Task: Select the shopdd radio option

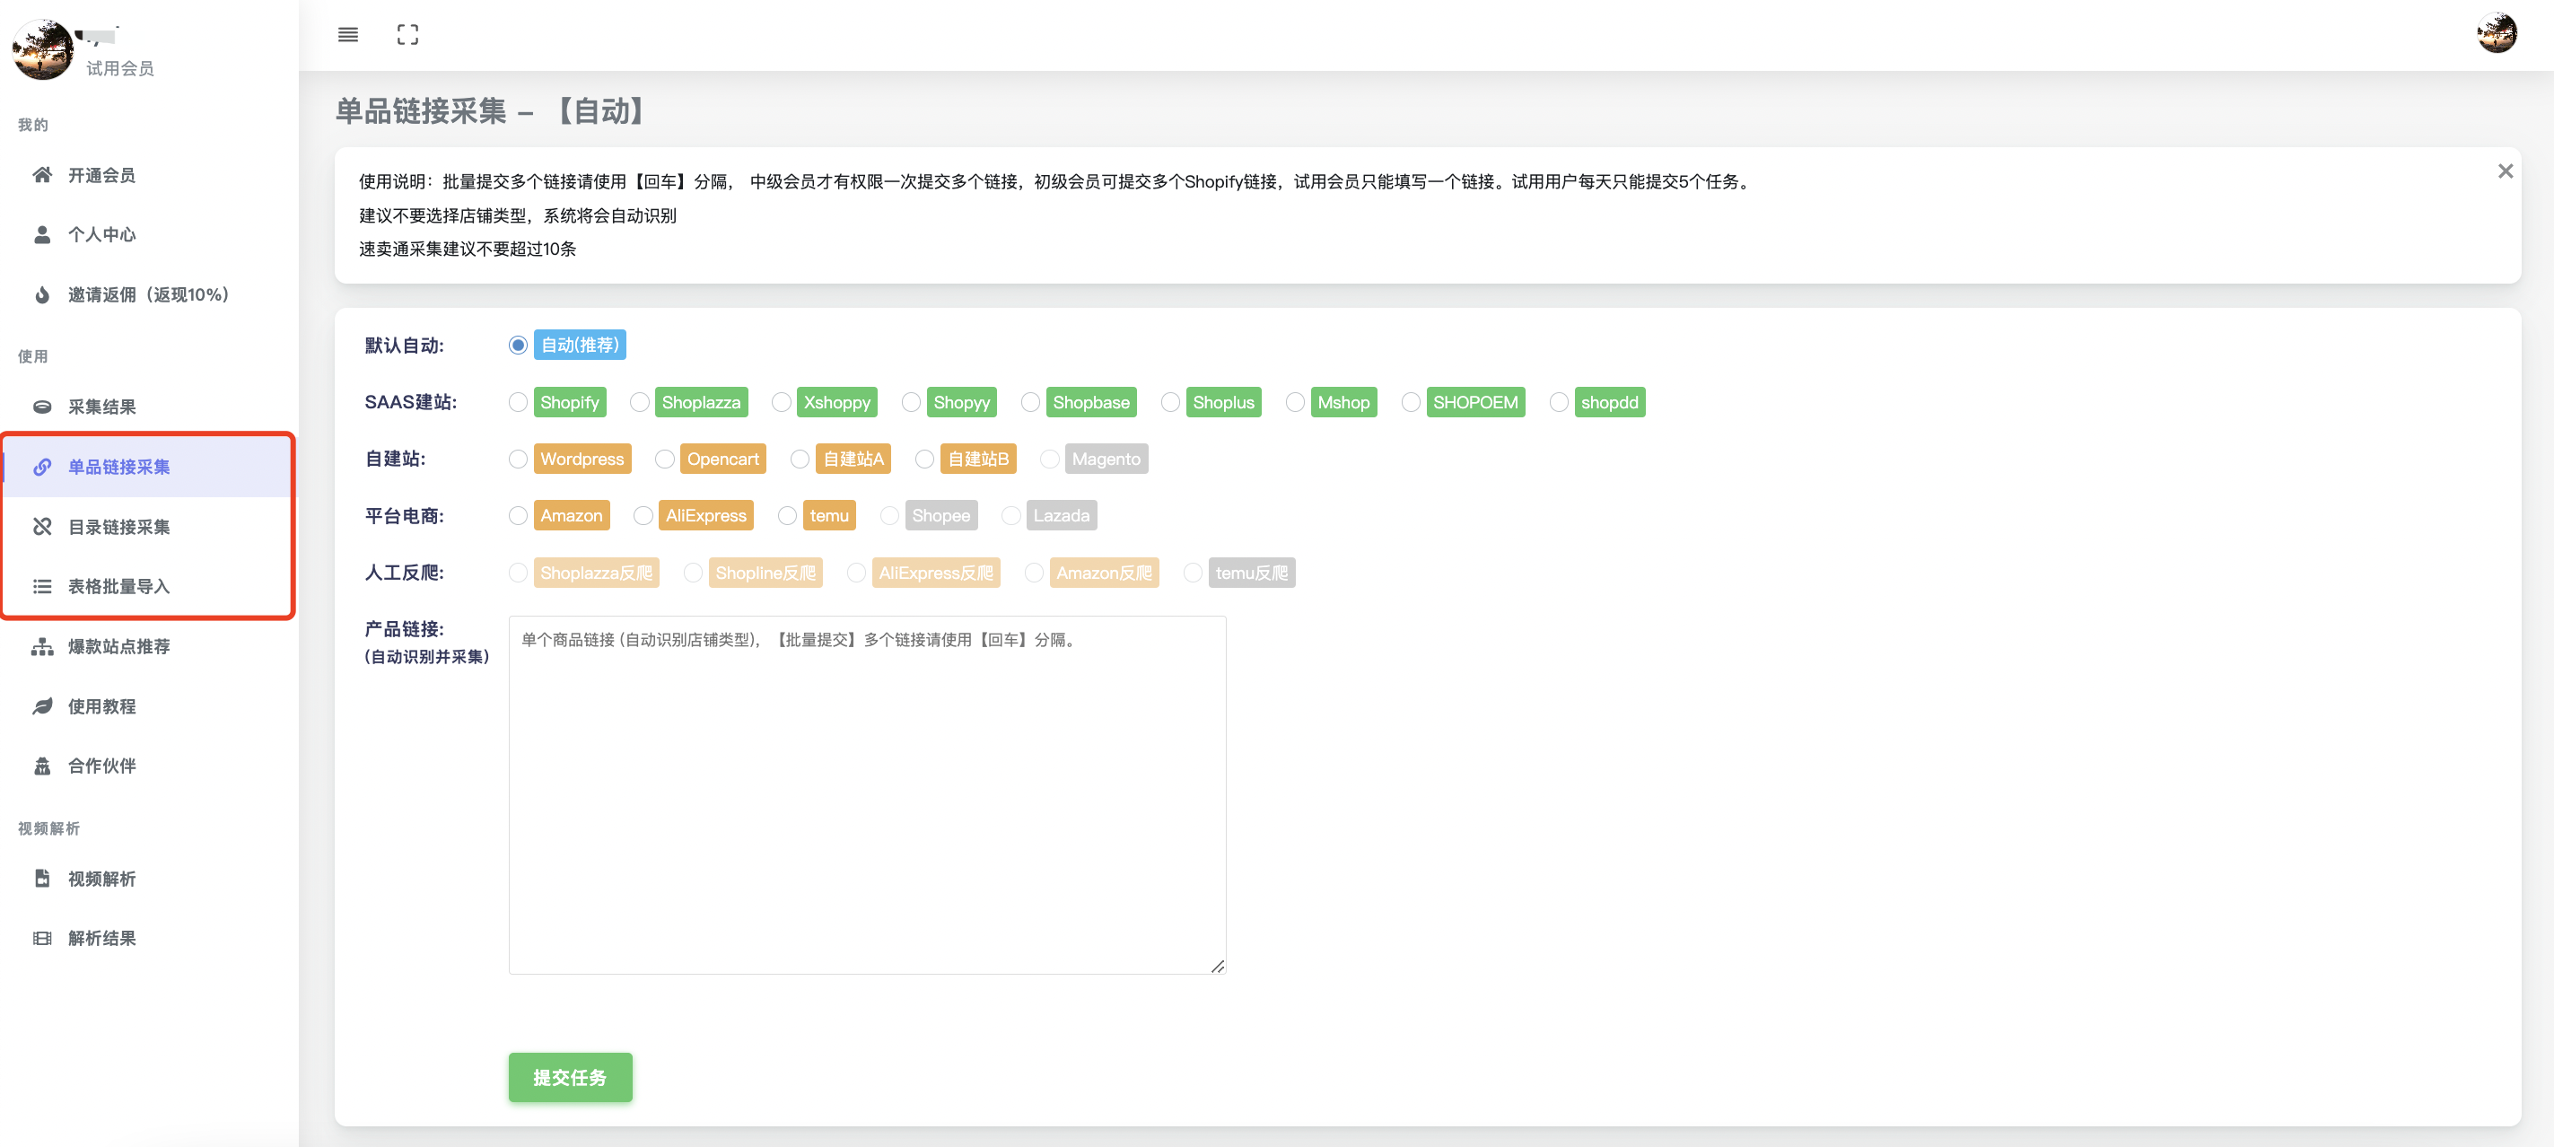Action: [x=1559, y=402]
